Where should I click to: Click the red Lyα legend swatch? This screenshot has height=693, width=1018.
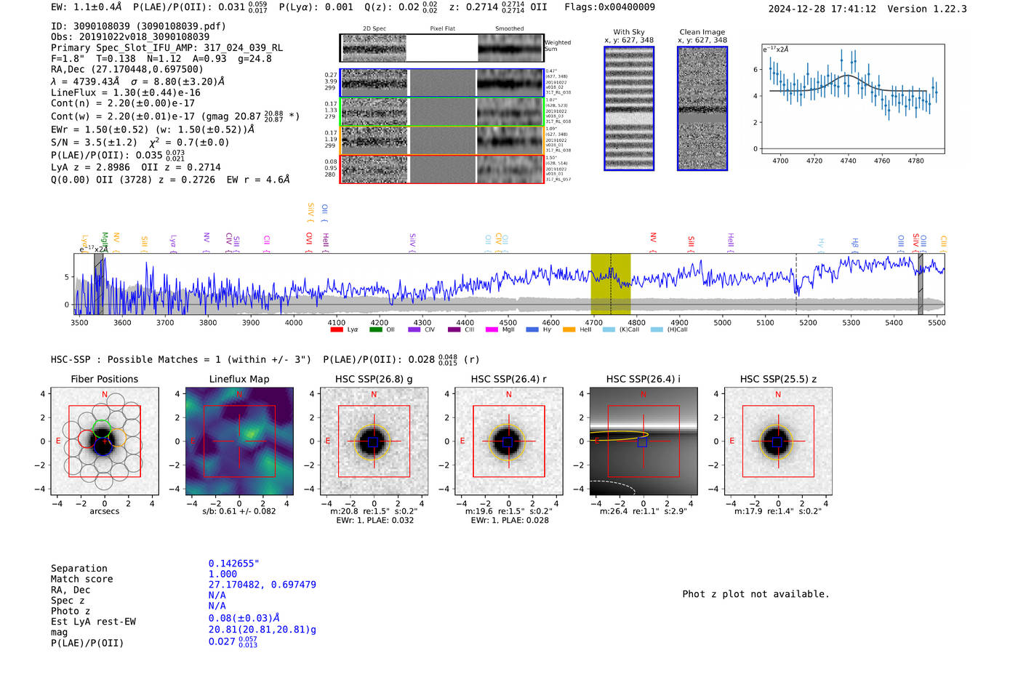(x=337, y=329)
